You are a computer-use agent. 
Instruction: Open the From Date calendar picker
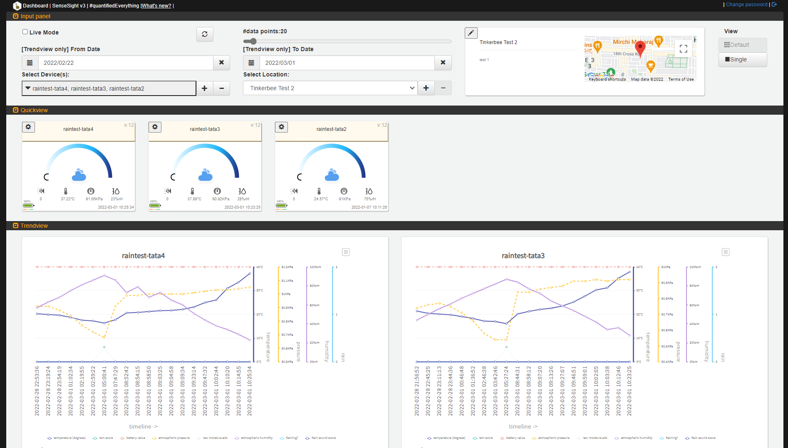pos(30,62)
